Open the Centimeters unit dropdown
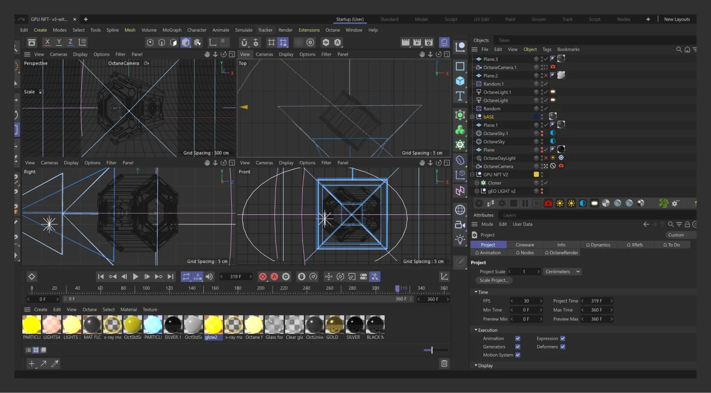This screenshot has height=393, width=711. [562, 272]
